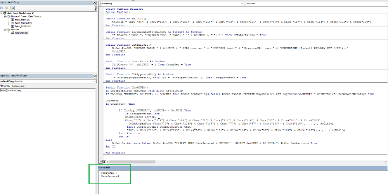
Task: Click the 'UsysSecured' output in Immediate window
Action: [x=110, y=176]
